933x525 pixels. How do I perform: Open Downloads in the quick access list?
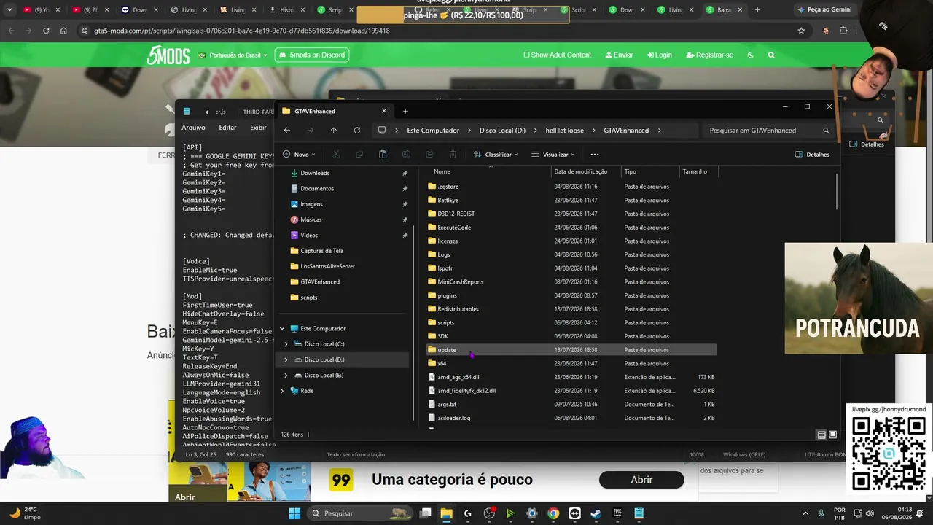[315, 173]
